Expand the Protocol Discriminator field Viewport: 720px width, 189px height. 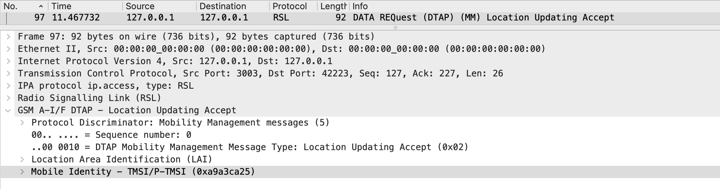22,122
